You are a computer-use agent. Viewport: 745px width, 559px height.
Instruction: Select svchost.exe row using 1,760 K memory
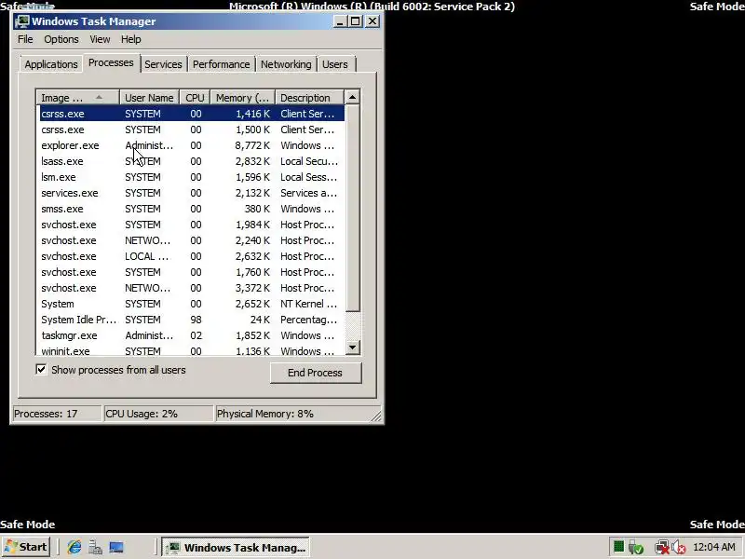pos(192,272)
